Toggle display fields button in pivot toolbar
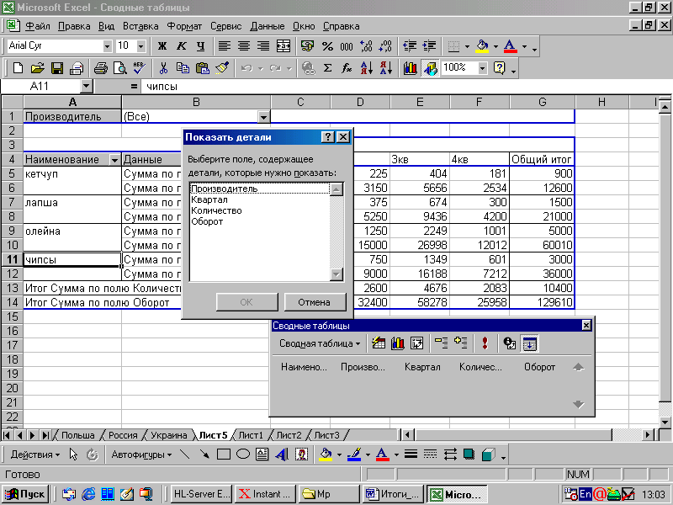The height and width of the screenshot is (505, 673). [529, 343]
